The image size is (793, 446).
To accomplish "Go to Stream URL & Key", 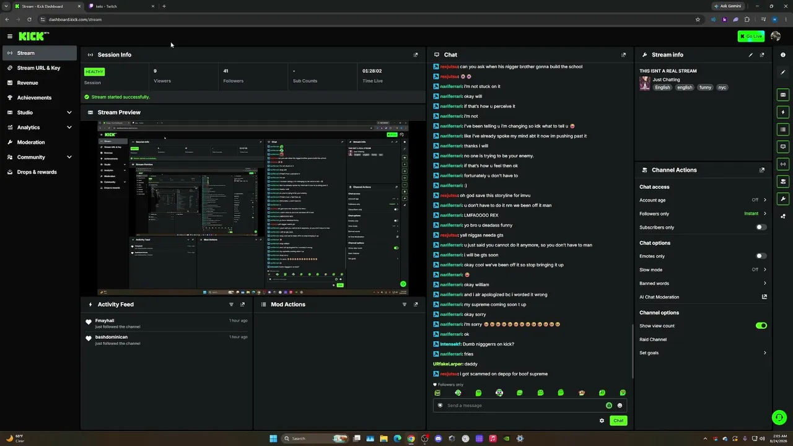I will 40,68.
